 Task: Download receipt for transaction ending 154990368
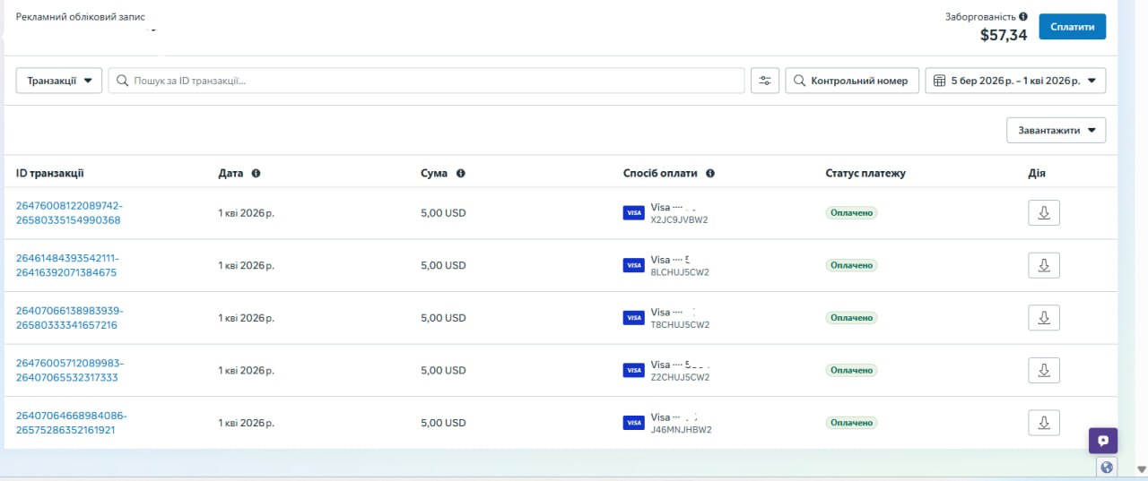click(x=1044, y=213)
